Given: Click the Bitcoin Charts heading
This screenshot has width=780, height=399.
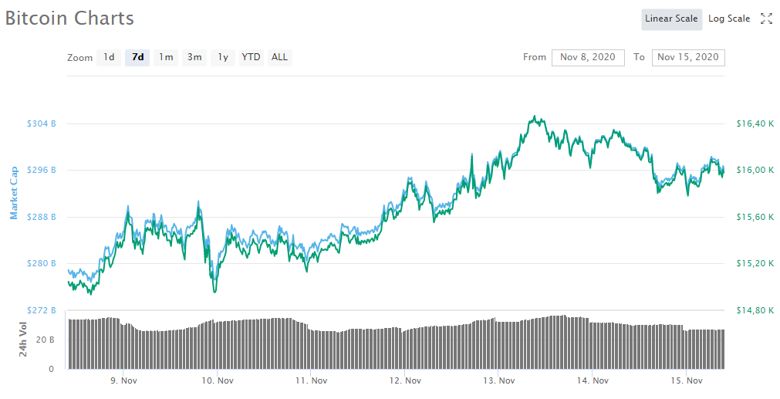Looking at the screenshot, I should 69,19.
